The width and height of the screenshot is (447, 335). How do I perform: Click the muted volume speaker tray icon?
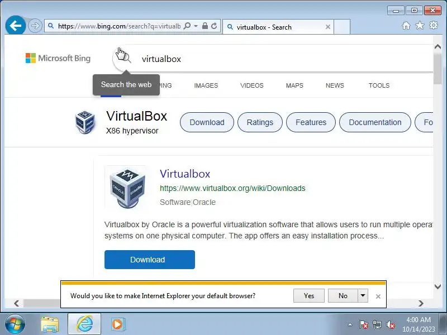390,324
